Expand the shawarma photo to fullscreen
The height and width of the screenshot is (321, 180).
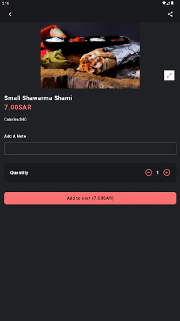click(169, 75)
